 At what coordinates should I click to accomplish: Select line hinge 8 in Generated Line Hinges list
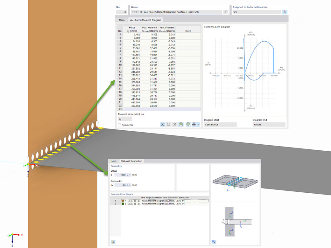click(159, 203)
